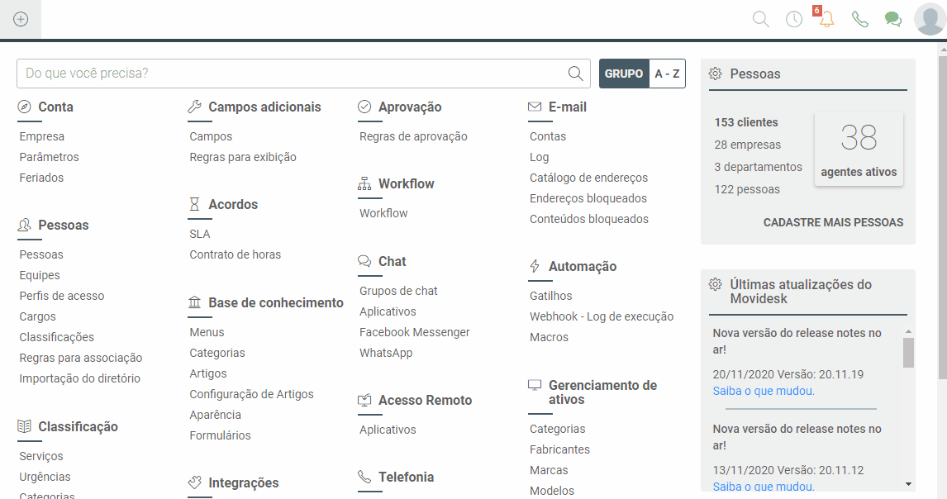Click the Base de conhecimento building icon
This screenshot has width=947, height=499.
[194, 302]
